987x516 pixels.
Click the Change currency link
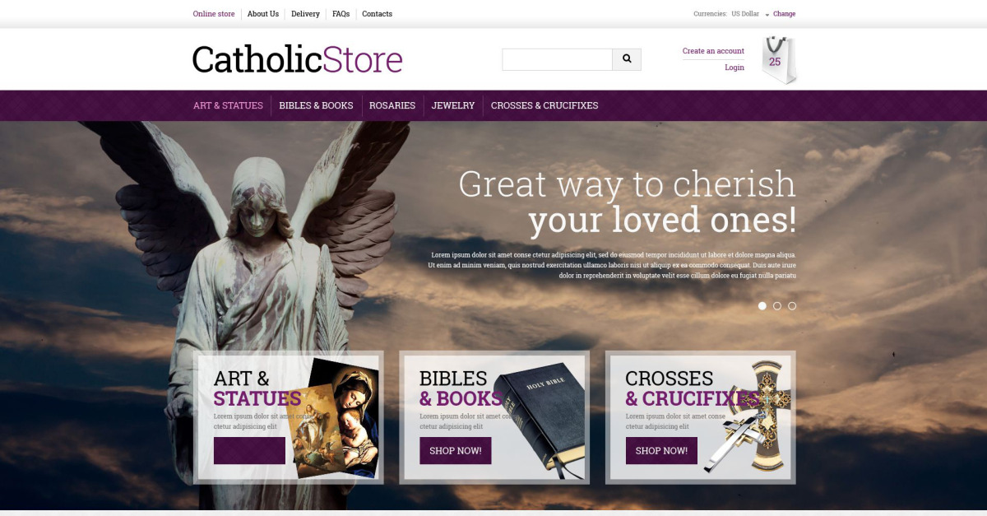pos(784,14)
